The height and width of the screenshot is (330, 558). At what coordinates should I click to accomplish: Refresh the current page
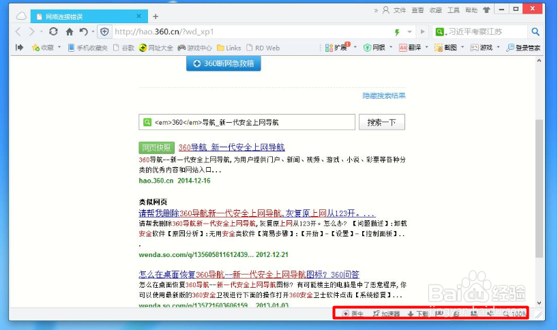click(53, 31)
